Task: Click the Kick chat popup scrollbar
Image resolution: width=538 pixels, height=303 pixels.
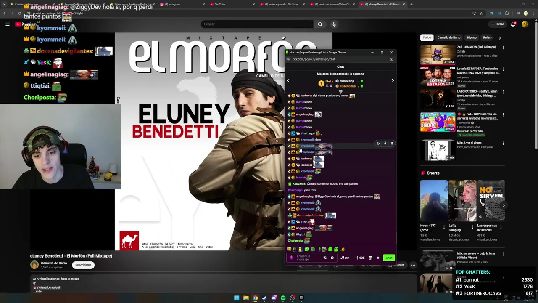Action: [x=396, y=238]
